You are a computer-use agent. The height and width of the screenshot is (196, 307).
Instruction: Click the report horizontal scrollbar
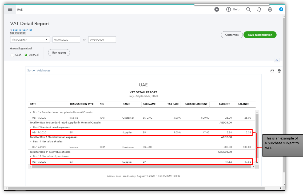point(141,167)
